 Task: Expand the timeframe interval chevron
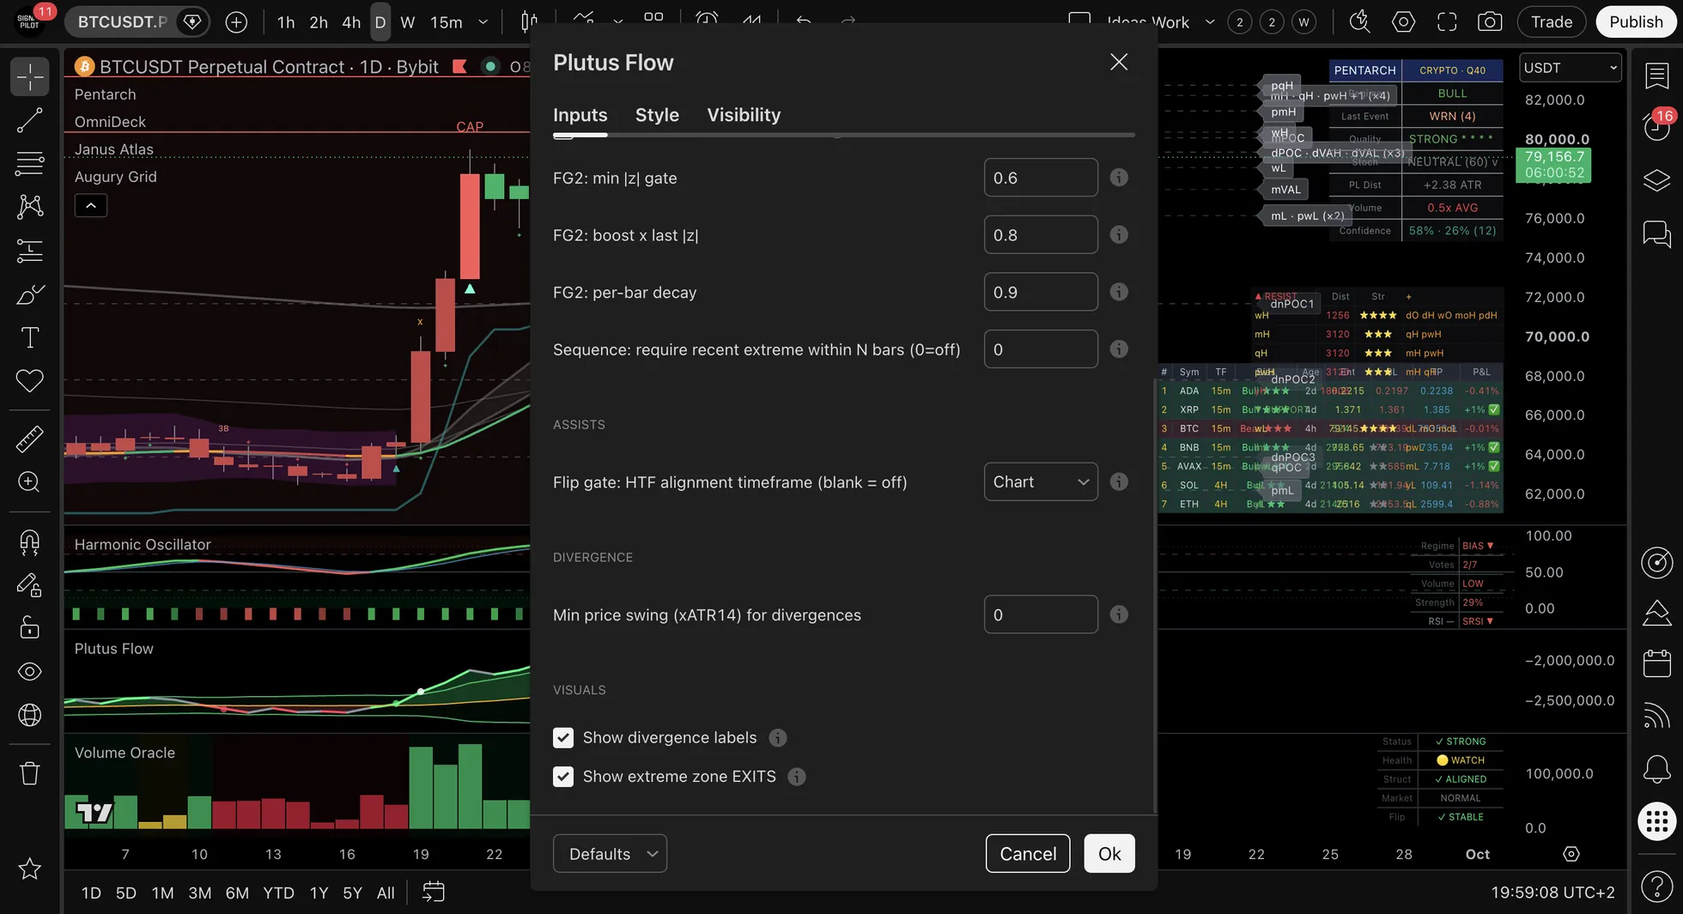pos(483,22)
